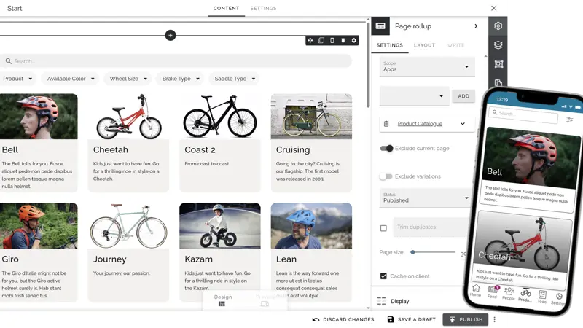Click the Lean card title

click(286, 259)
